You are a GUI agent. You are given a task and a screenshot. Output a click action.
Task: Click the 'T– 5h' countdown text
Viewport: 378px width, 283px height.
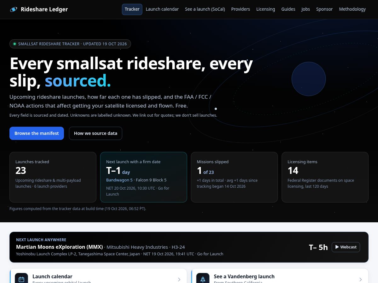tap(318, 247)
